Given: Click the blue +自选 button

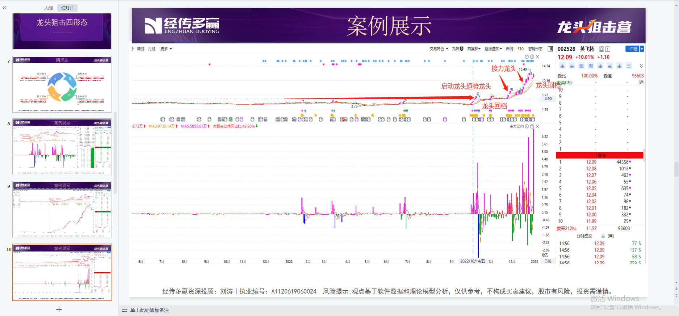Looking at the screenshot, I should (x=632, y=49).
